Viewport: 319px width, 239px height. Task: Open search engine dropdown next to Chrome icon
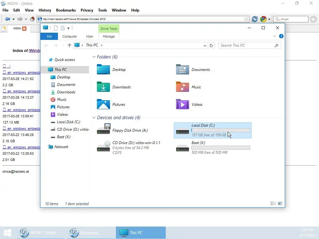click(269, 19)
